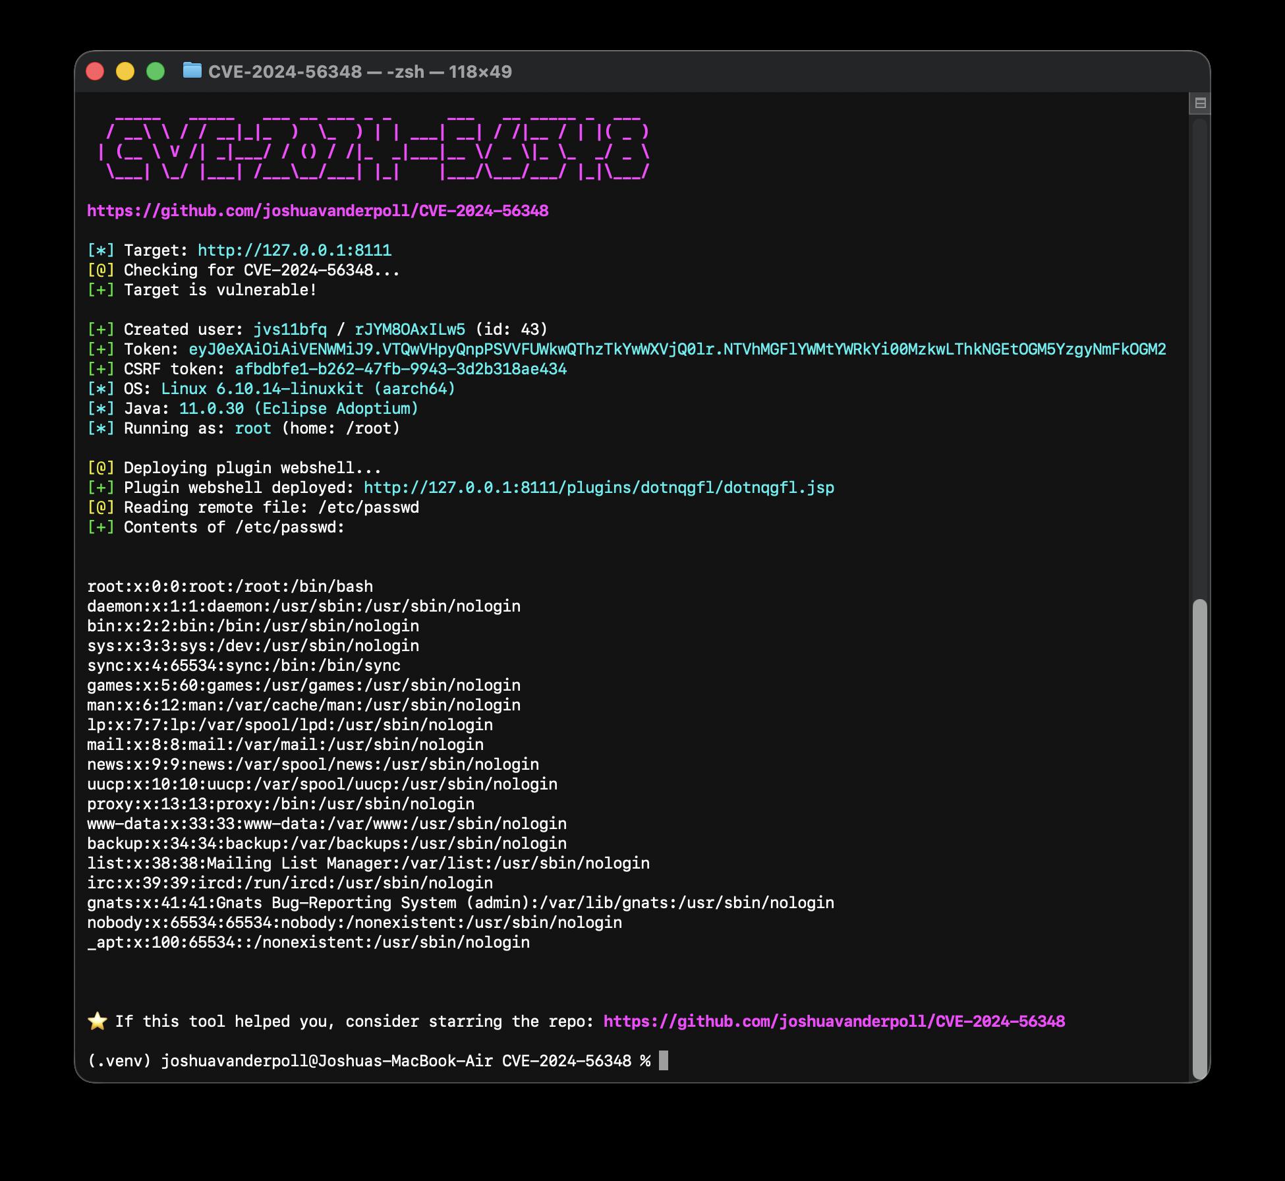Click the green zoom window button

(156, 71)
